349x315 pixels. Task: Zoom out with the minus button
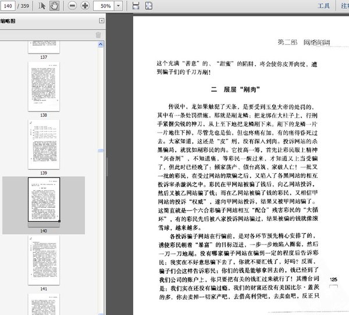(72, 6)
